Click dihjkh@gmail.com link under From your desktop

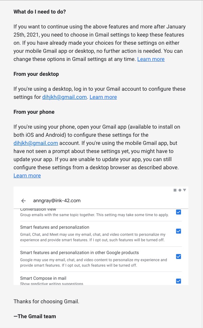(x=65, y=97)
